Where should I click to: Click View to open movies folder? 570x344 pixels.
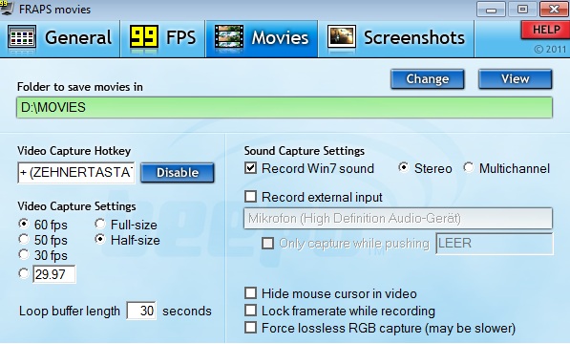516,79
